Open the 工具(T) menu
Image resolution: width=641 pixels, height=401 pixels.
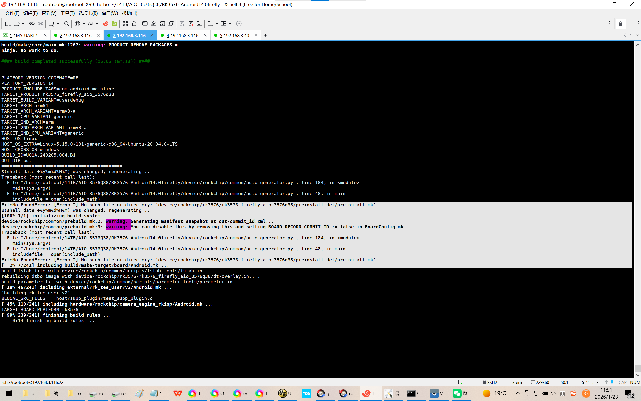[x=67, y=13]
